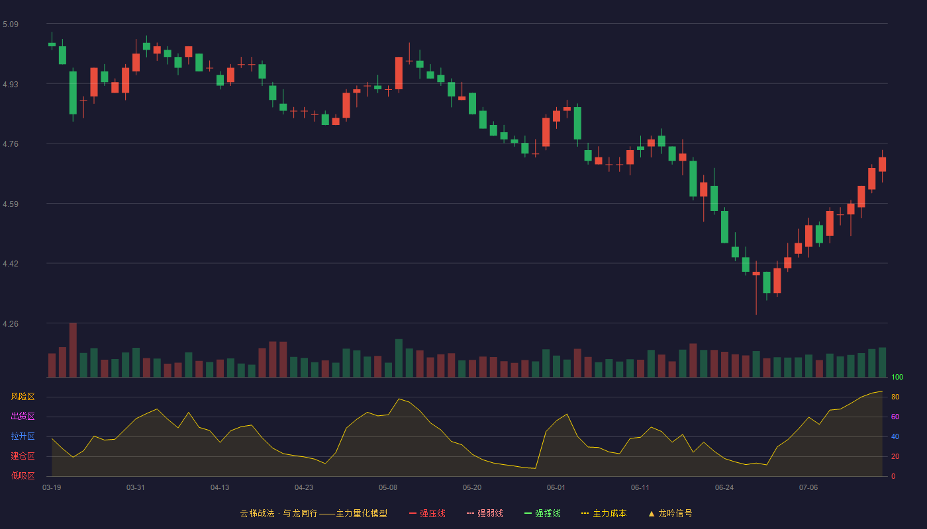
Task: Click the green dash icon beside 强撑线
Action: tap(528, 513)
